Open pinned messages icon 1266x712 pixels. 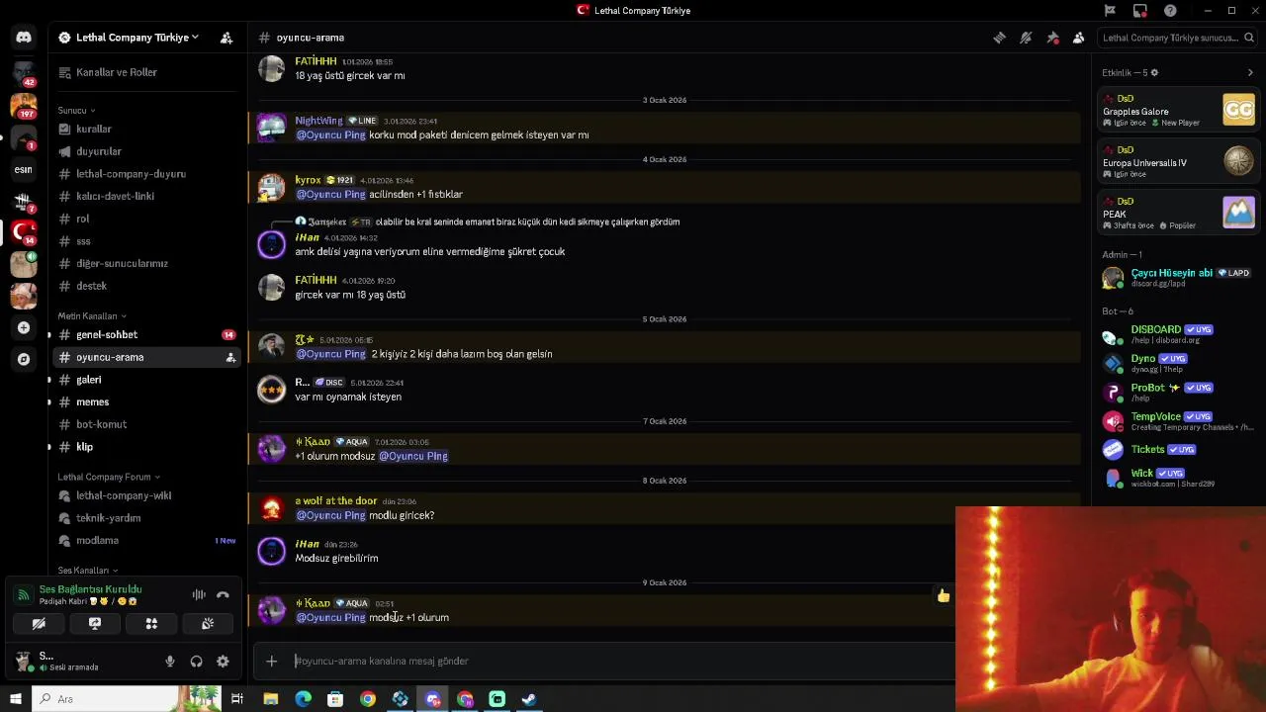point(1052,38)
